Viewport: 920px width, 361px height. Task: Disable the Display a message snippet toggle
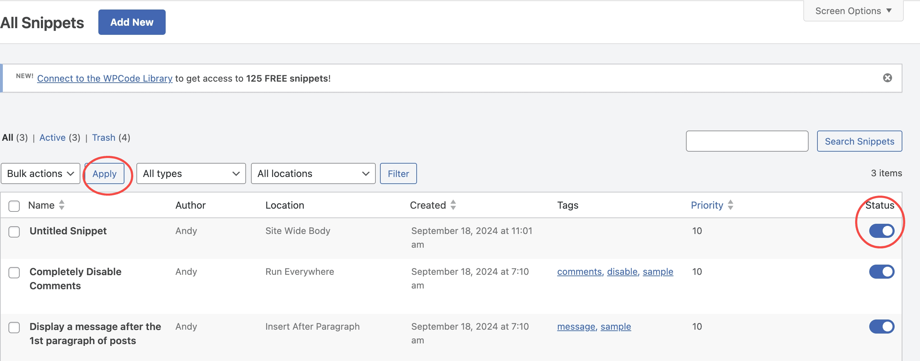click(x=882, y=327)
